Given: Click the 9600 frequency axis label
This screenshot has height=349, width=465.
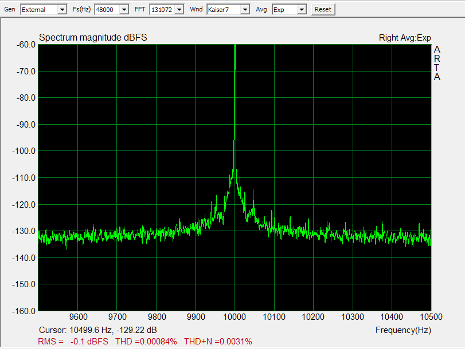Looking at the screenshot, I should [79, 317].
